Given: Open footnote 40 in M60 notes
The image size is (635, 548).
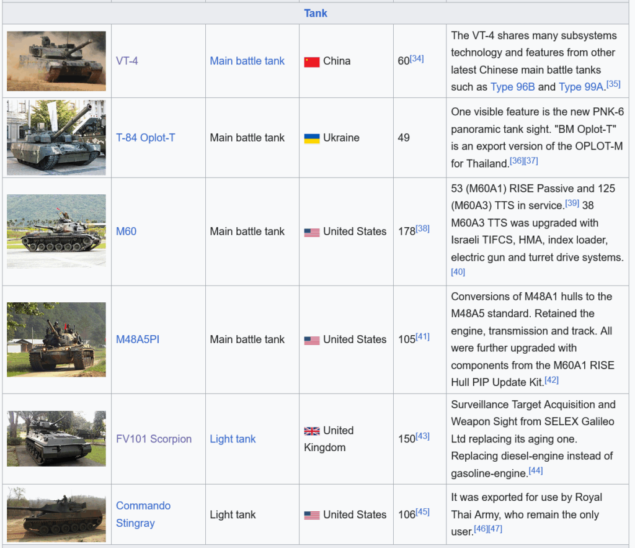Looking at the screenshot, I should click(x=458, y=272).
